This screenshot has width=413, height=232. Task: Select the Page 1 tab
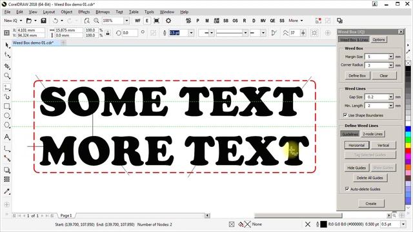tap(66, 215)
